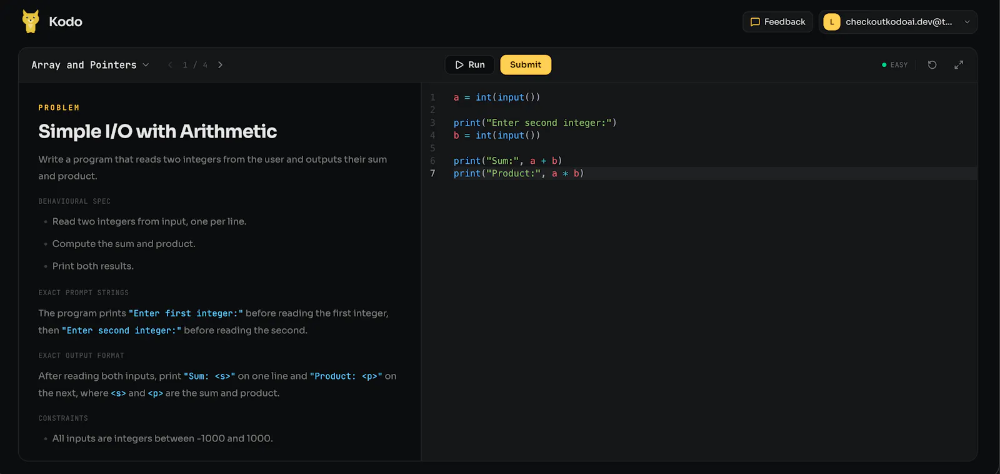1000x474 pixels.
Task: Click bullet Compute the sum and product
Action: 124,244
